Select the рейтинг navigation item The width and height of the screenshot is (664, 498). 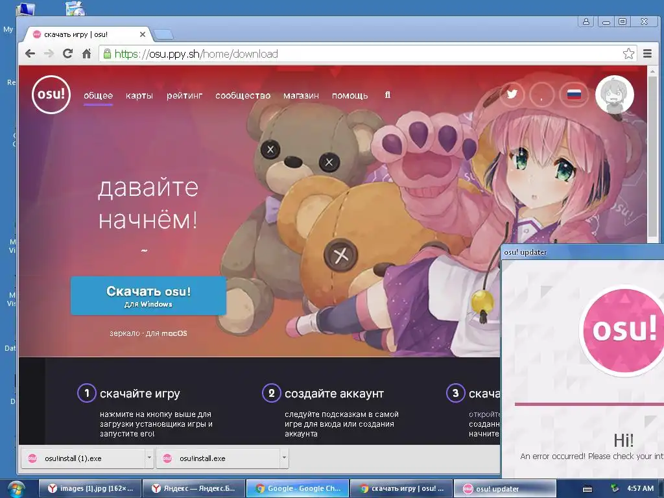click(x=185, y=96)
